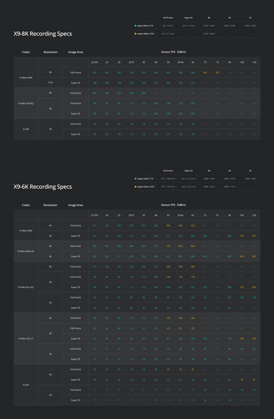Click the '669' value in X9-6K table
274x419 pixels.
tap(242, 256)
